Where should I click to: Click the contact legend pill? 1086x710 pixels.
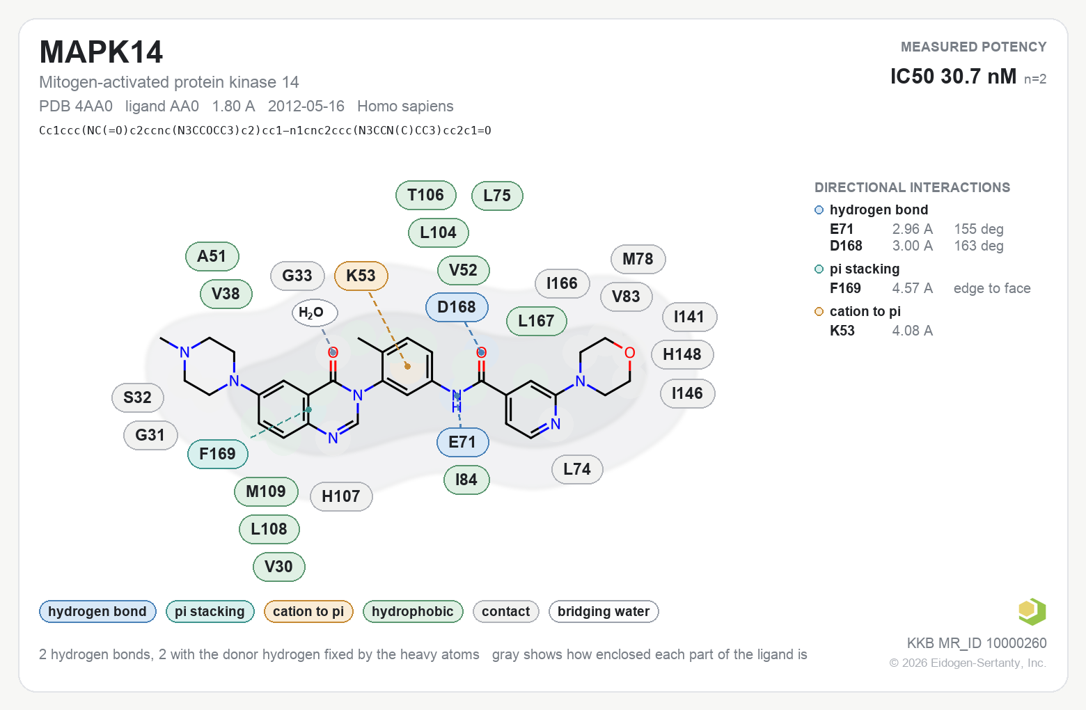point(506,611)
